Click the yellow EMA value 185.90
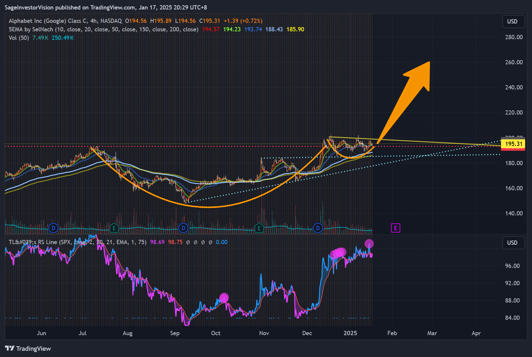 [295, 29]
